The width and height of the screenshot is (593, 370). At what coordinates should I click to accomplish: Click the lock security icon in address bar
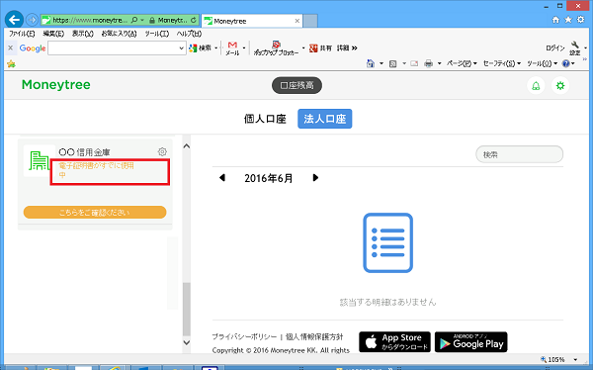[152, 20]
